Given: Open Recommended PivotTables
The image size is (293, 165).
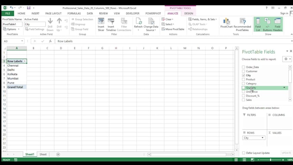Looking at the screenshot, I should click(x=242, y=25).
